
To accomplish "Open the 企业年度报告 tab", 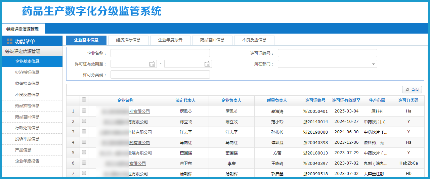I will coord(170,40).
